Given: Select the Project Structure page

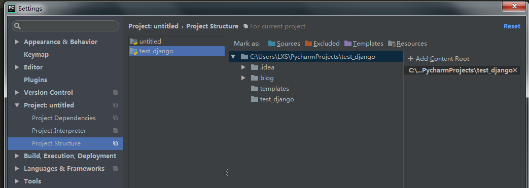Looking at the screenshot, I should pyautogui.click(x=65, y=143).
